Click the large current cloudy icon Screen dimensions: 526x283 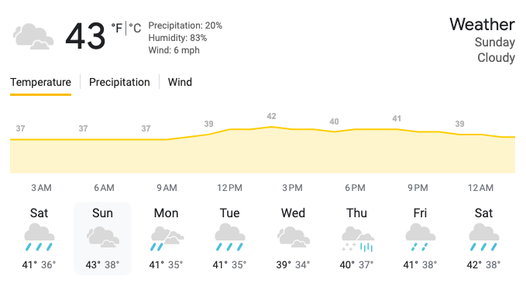[x=33, y=36]
